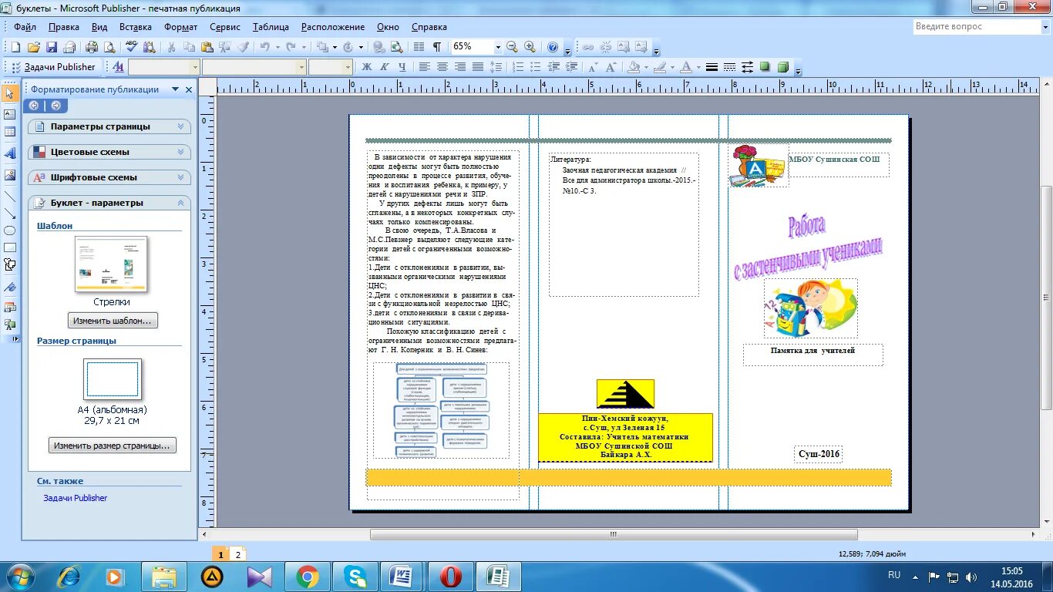
Task: Create a new publication with the New icon
Action: [15, 47]
